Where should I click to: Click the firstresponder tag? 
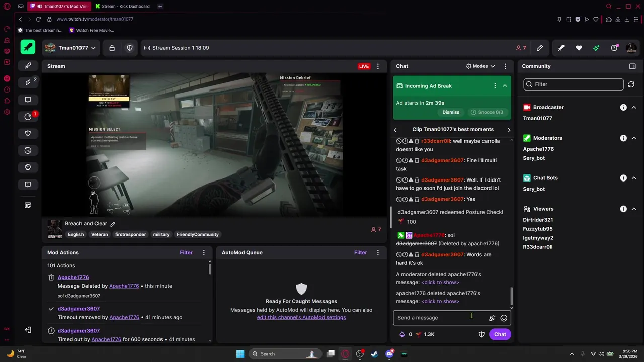[x=130, y=234]
